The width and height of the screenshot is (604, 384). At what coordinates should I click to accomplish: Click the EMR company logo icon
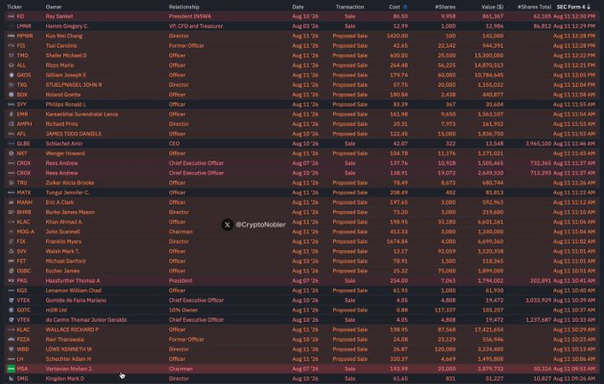12,114
